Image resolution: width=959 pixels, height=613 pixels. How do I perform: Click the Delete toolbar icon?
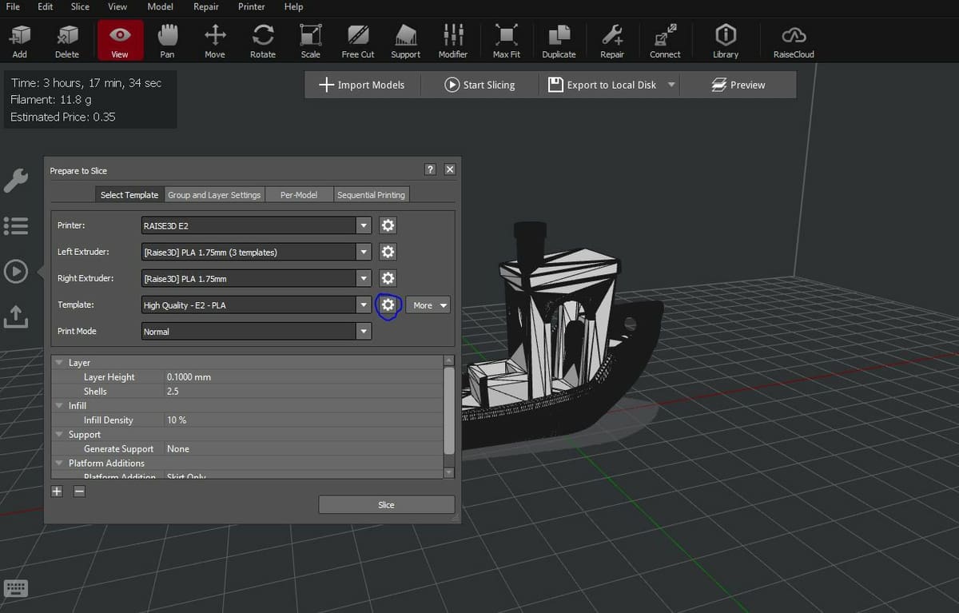pyautogui.click(x=67, y=41)
